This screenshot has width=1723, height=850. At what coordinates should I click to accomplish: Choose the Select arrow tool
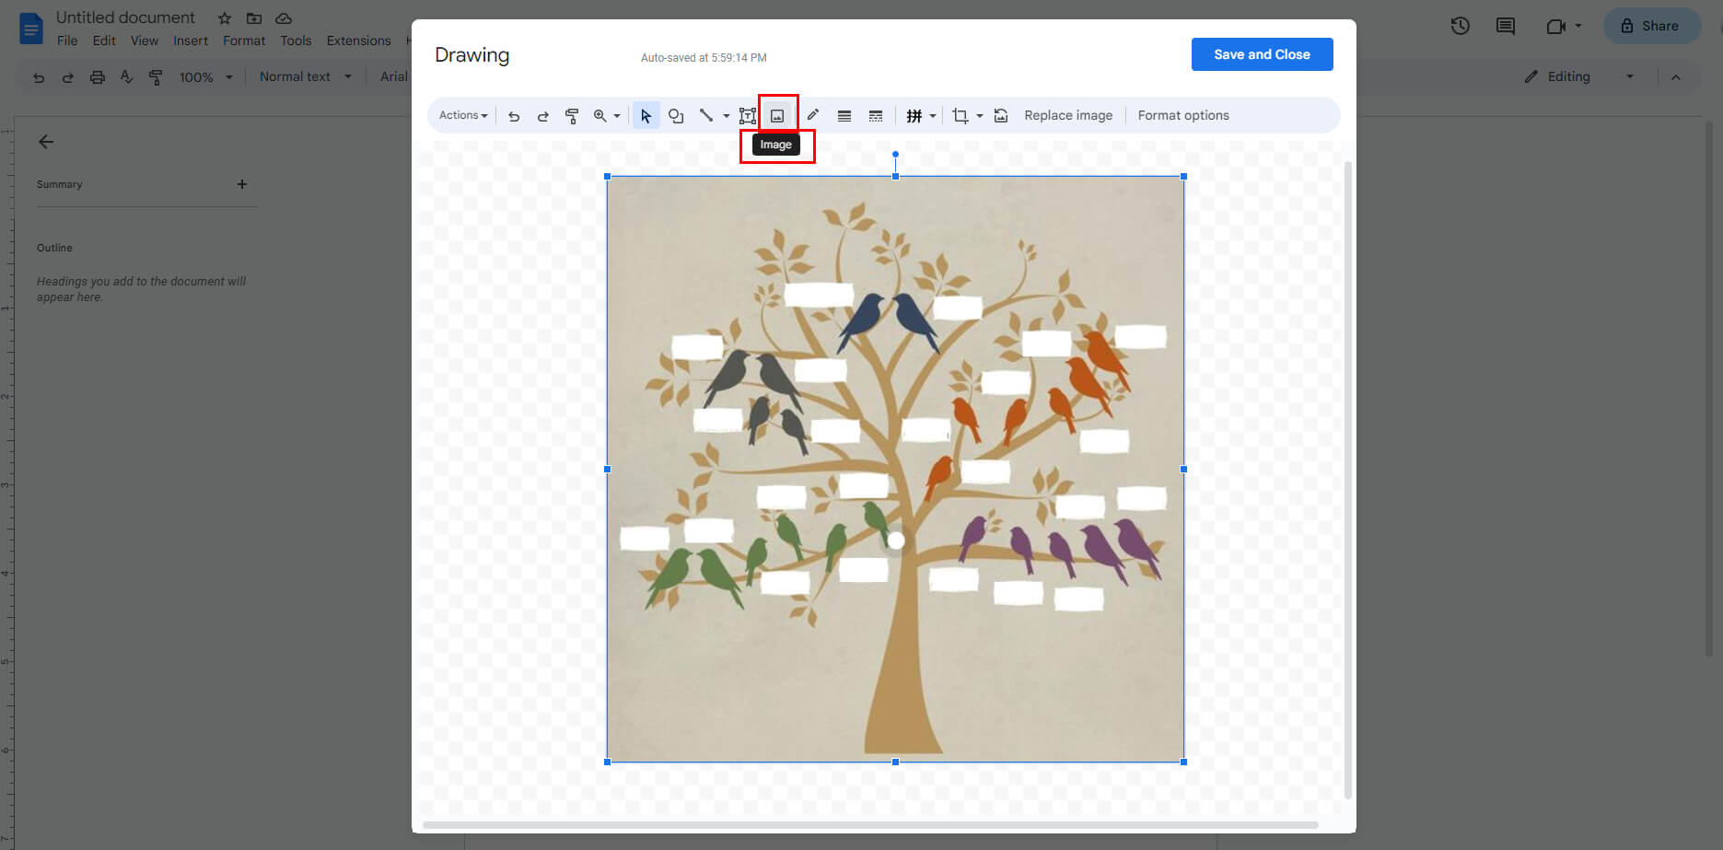pyautogui.click(x=646, y=116)
